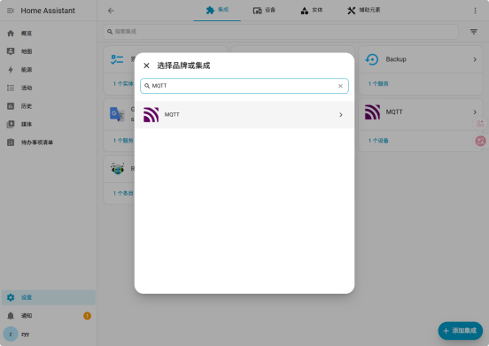Close the brand selection dialog

146,65
